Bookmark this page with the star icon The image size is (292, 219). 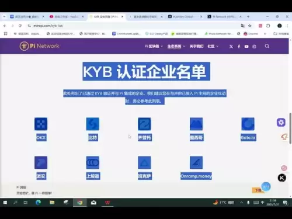pos(250,26)
